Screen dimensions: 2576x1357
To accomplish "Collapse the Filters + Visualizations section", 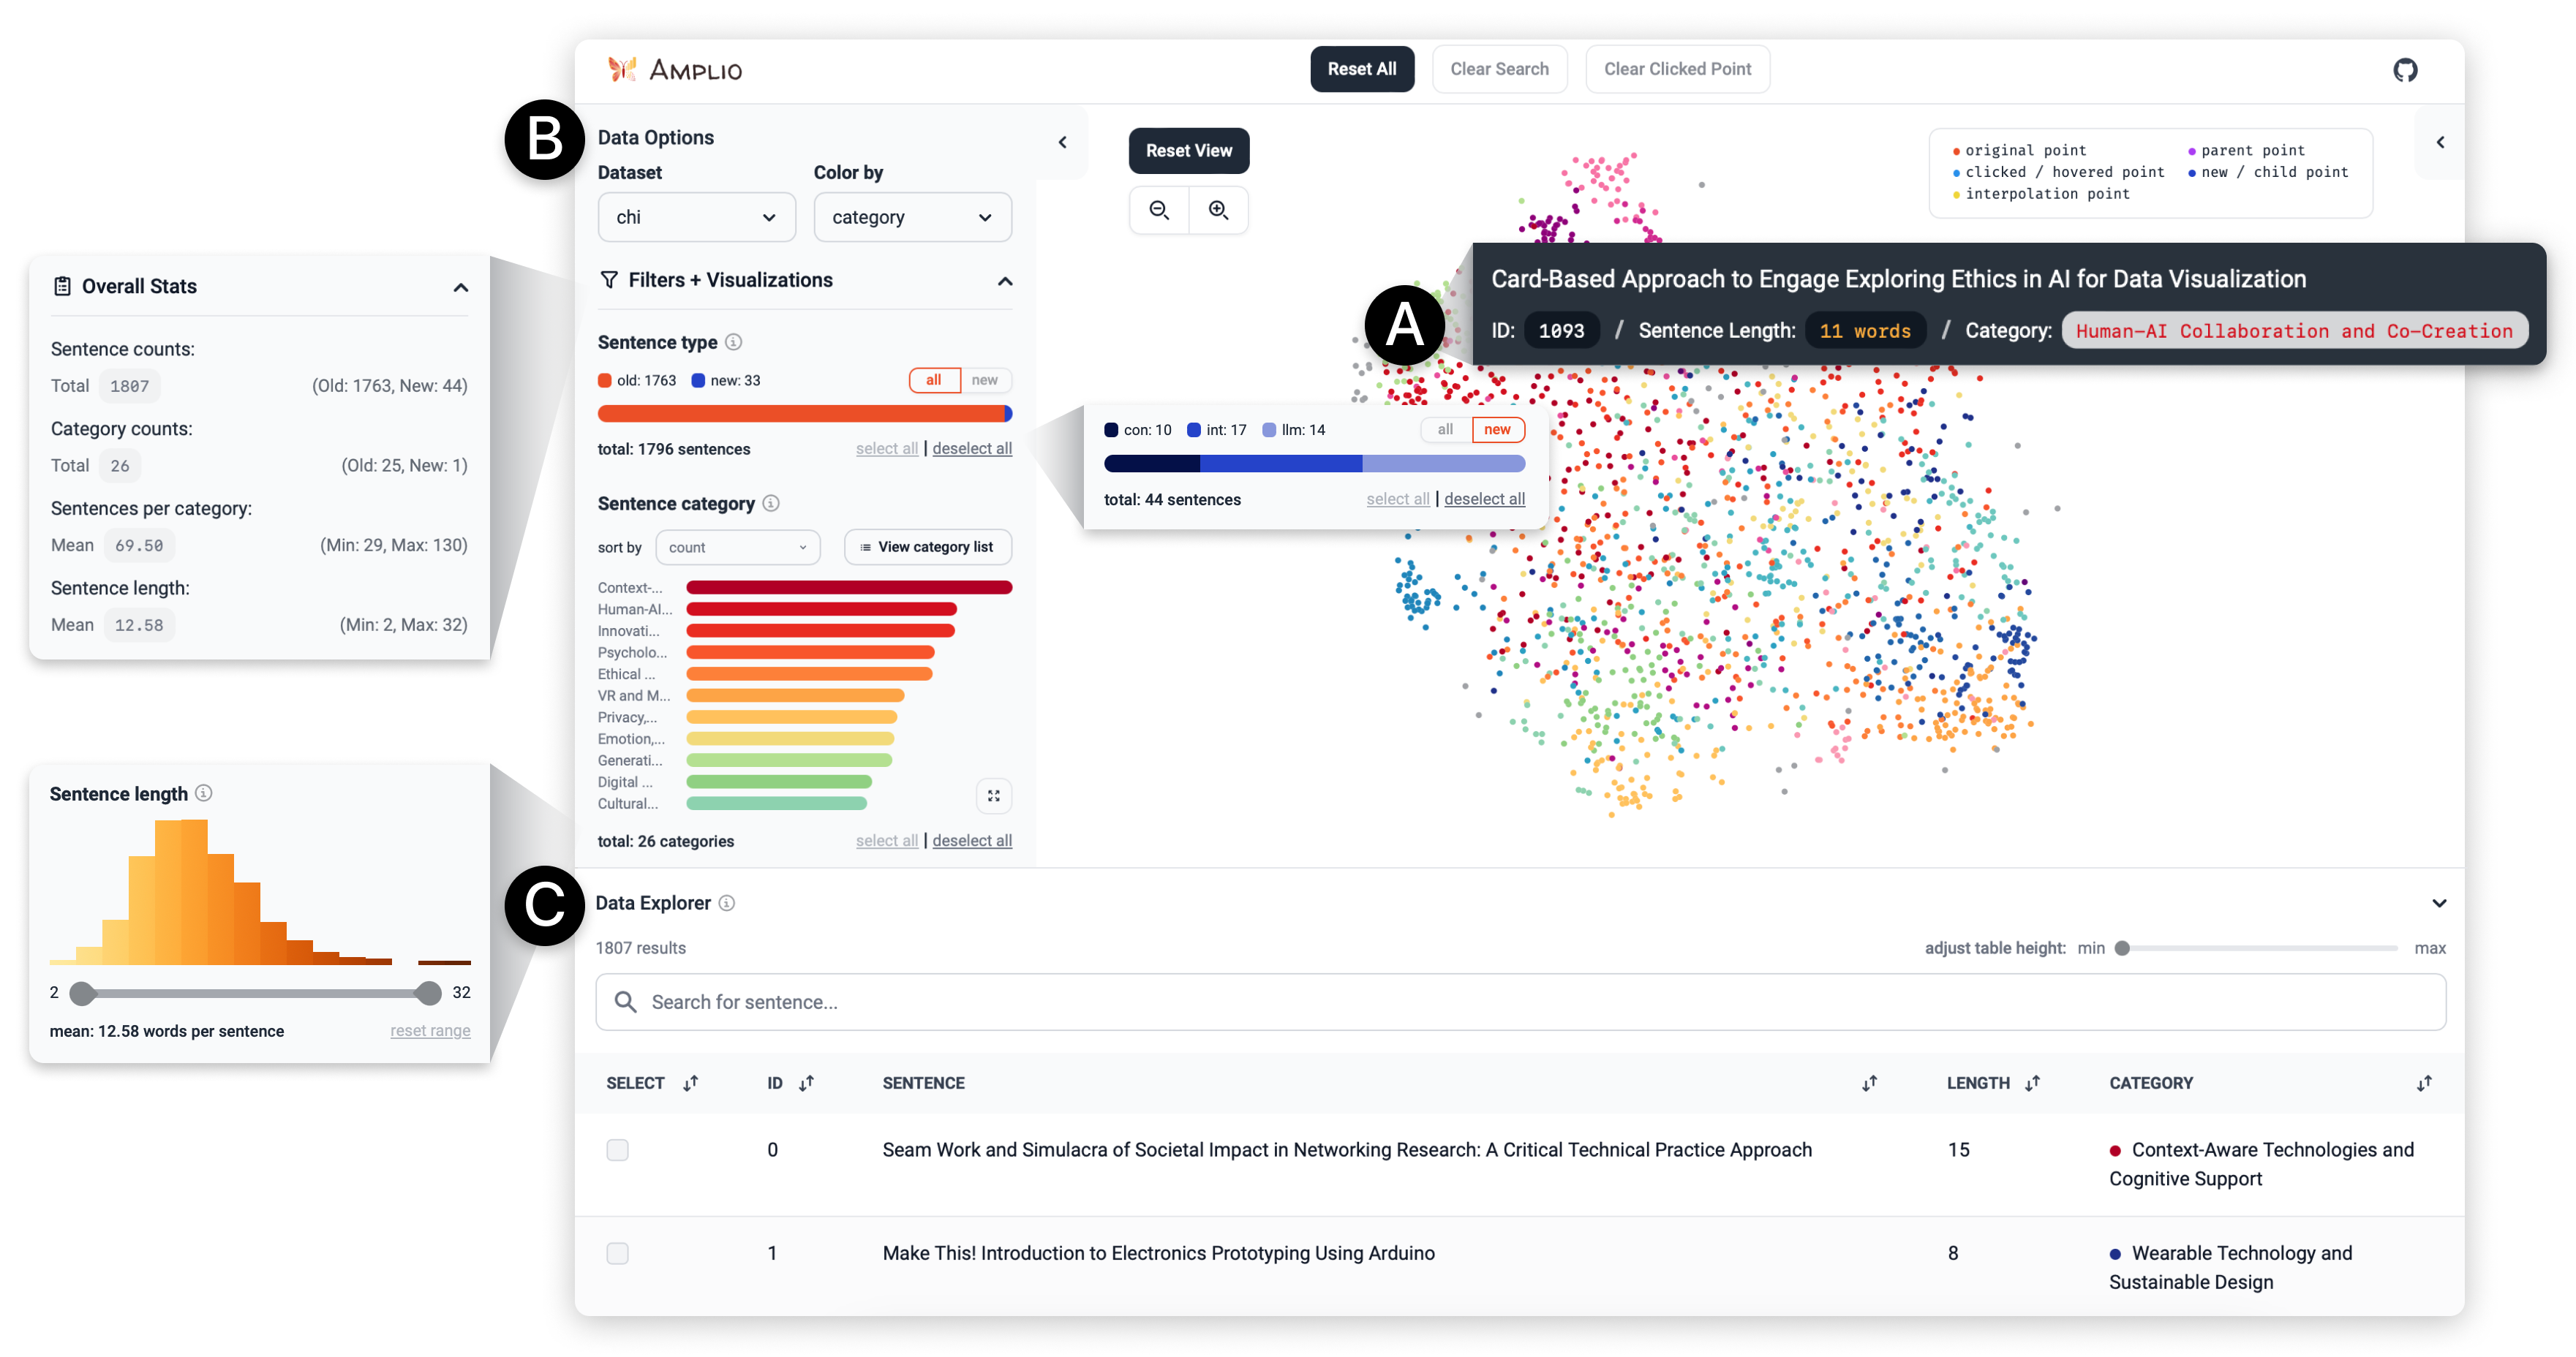I will (x=1005, y=281).
